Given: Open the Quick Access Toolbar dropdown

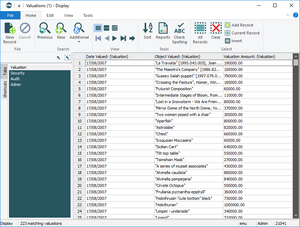Looking at the screenshot, I should pyautogui.click(x=19, y=6).
